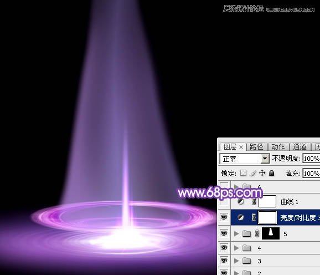Toggle lock transparent pixels icon
This screenshot has height=275, width=320.
pos(243,173)
